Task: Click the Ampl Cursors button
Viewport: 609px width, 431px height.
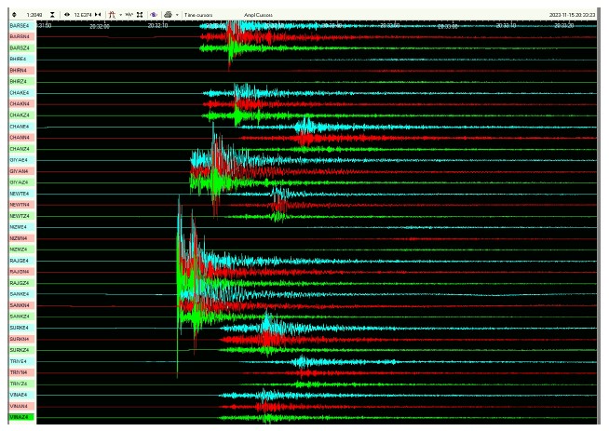Action: (x=258, y=15)
